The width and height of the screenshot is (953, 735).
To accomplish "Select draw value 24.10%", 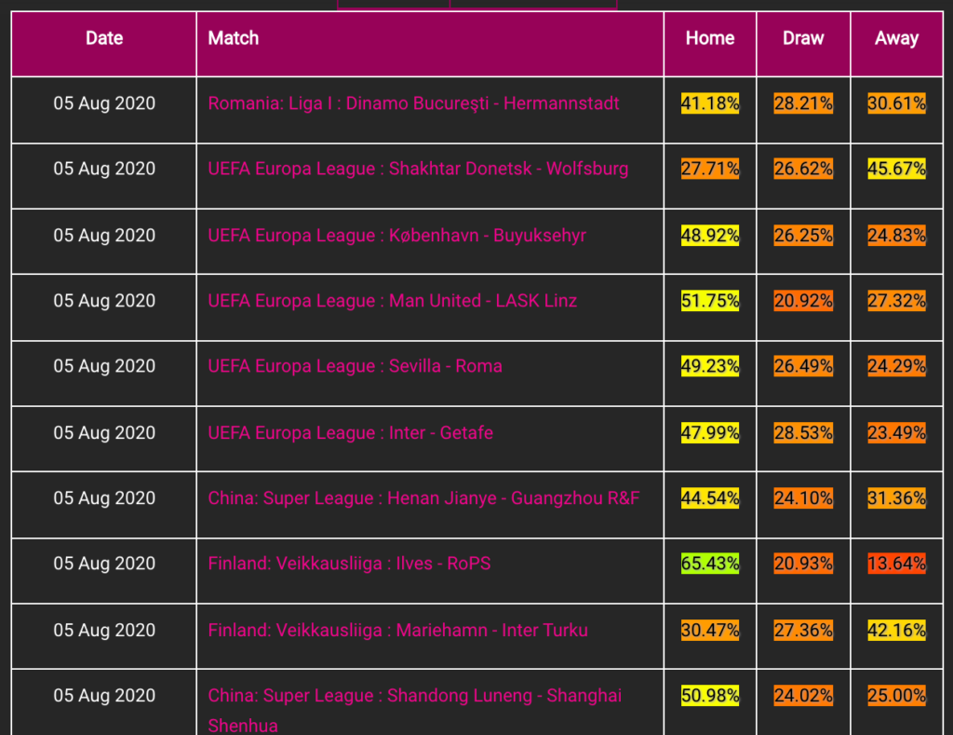I will [803, 498].
